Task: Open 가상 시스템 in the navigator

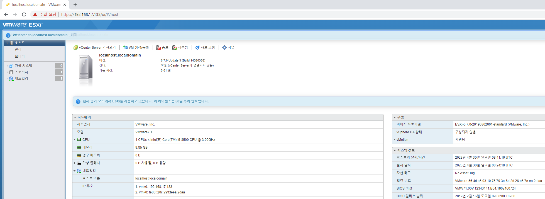Action: coord(23,66)
